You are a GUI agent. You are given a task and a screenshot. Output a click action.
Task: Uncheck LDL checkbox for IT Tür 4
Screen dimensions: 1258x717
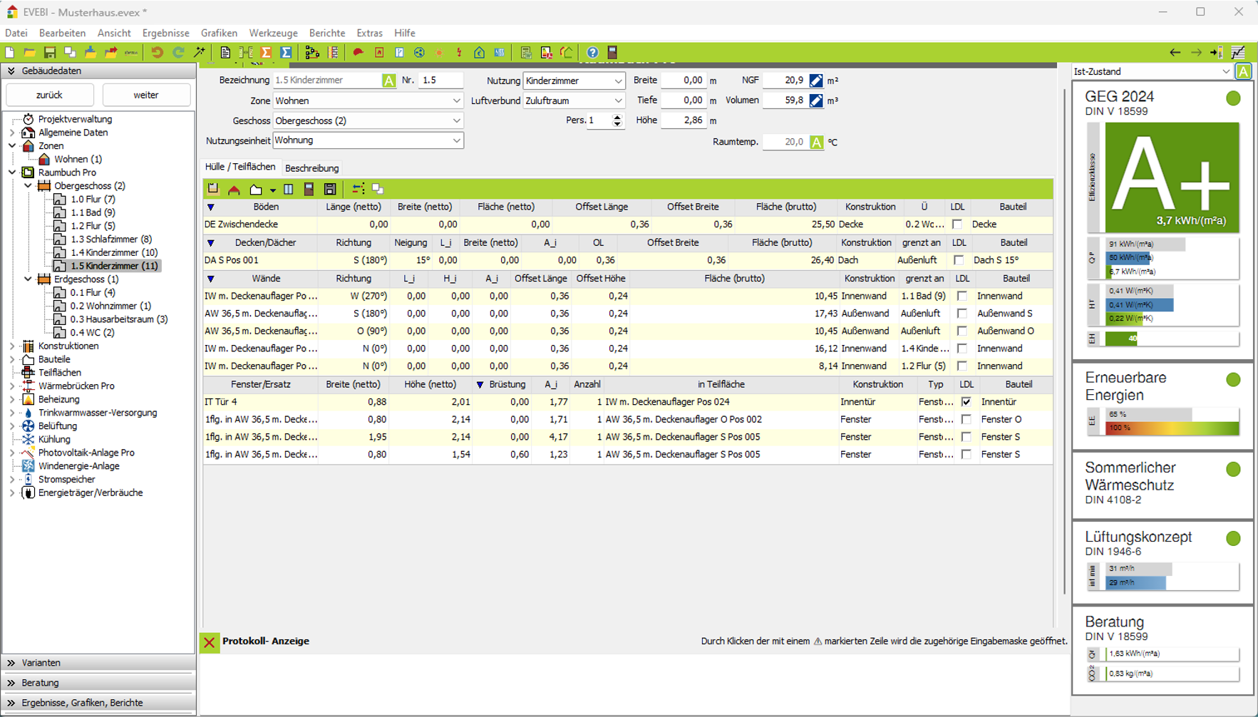click(966, 402)
